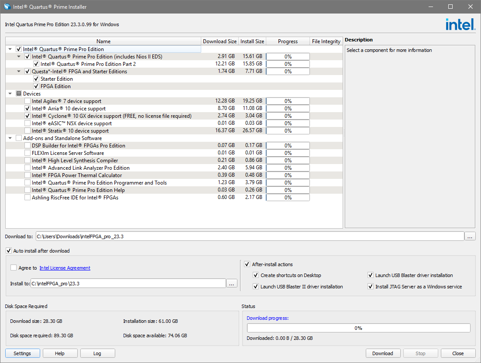Open the Intel License Agreement link
Screen dimensions: 481x363
click(x=65, y=268)
